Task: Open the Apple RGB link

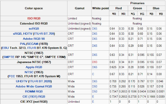Action: [x=34, y=67]
